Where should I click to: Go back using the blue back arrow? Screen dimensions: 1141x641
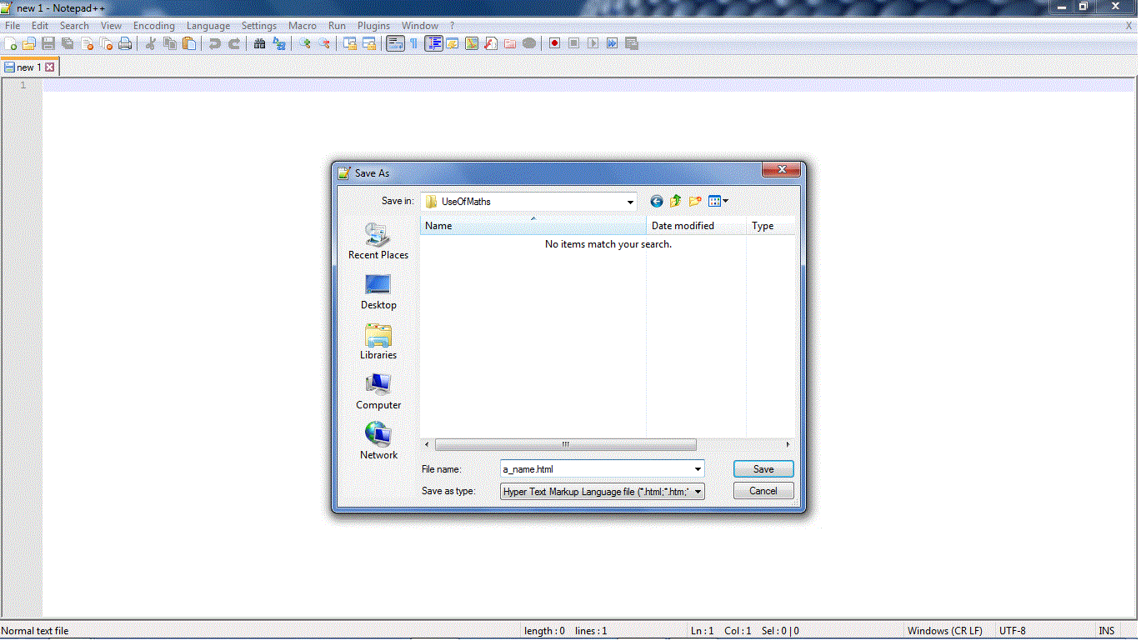(656, 201)
